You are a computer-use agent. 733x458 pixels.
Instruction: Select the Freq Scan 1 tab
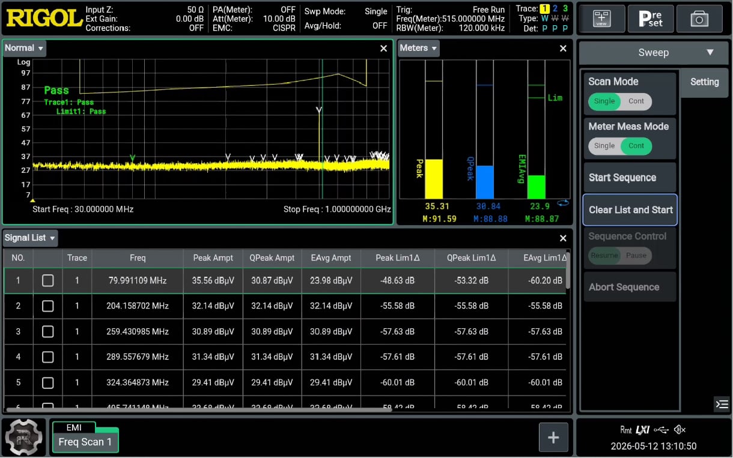point(85,442)
